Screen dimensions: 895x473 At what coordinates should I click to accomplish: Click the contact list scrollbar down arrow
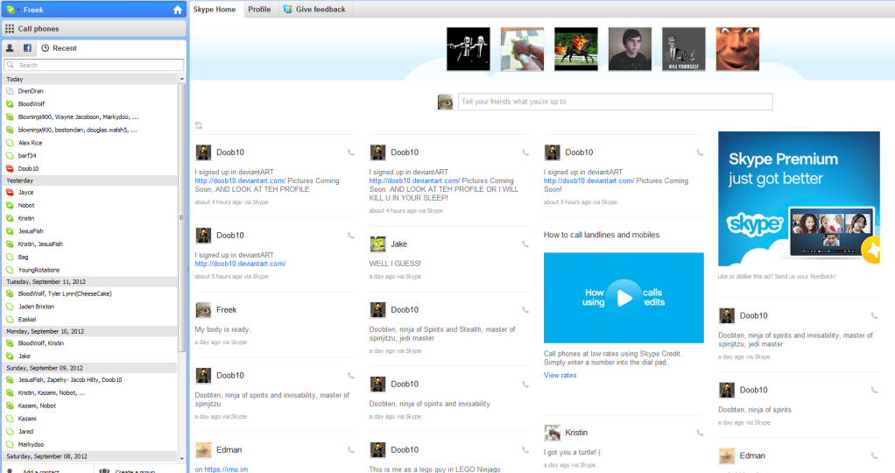click(182, 456)
